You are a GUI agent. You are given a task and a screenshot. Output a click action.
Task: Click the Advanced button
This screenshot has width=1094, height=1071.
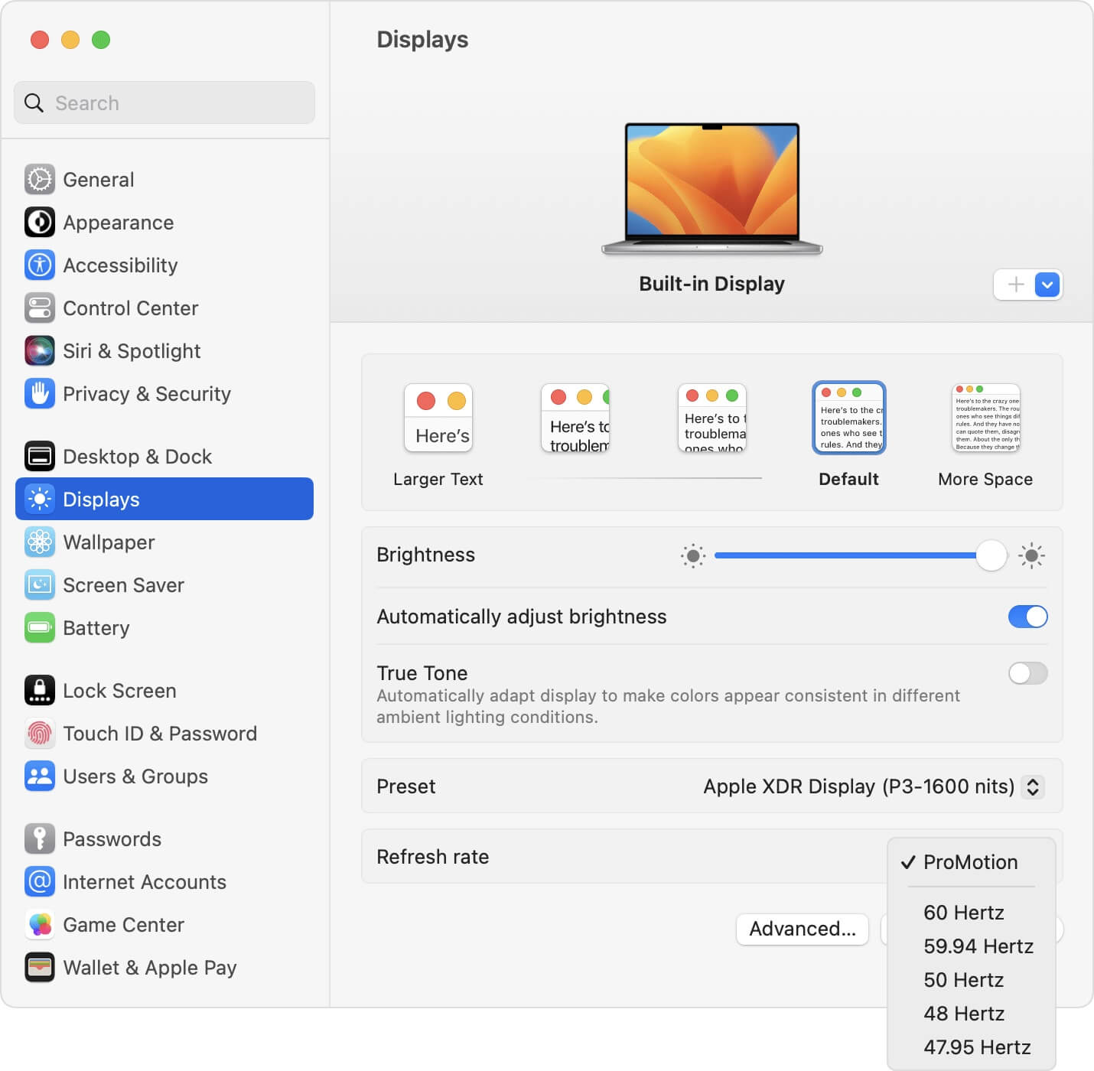[x=802, y=929]
